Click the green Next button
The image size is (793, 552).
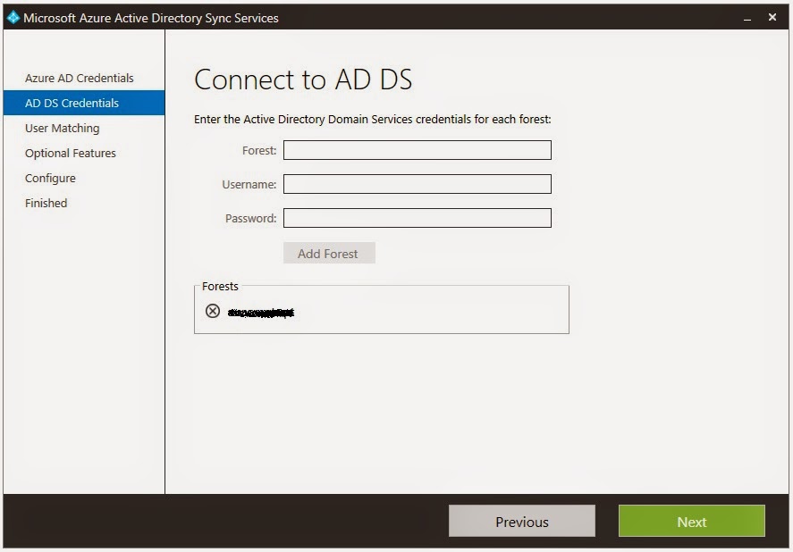692,521
